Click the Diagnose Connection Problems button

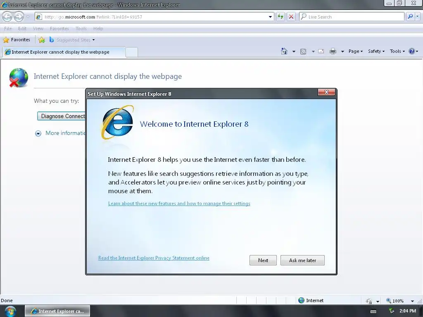[62, 116]
